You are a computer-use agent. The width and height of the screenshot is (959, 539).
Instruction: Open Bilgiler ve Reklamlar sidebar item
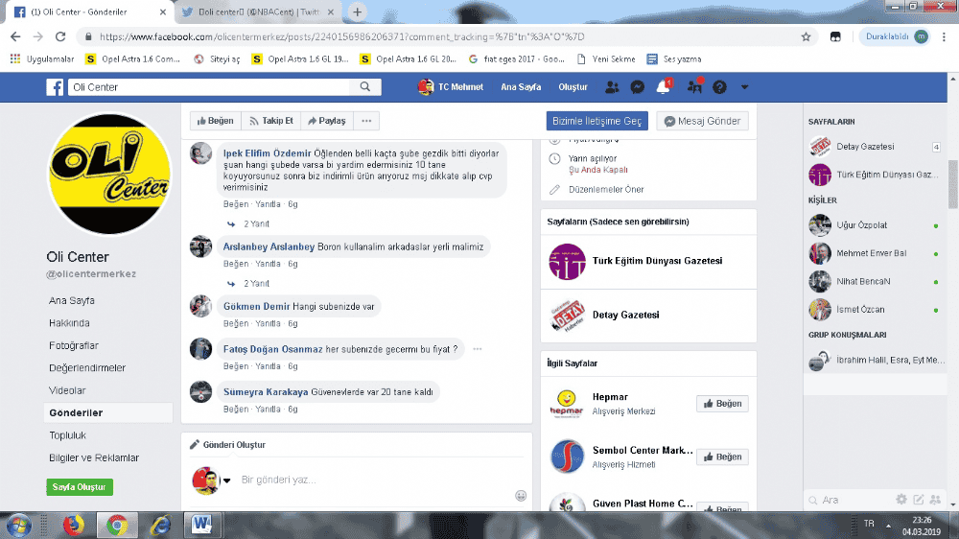coord(94,457)
